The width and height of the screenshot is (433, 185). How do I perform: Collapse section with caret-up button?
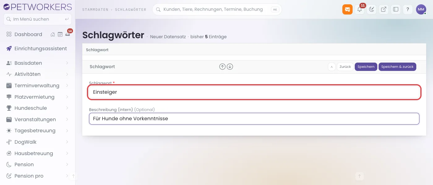click(332, 67)
